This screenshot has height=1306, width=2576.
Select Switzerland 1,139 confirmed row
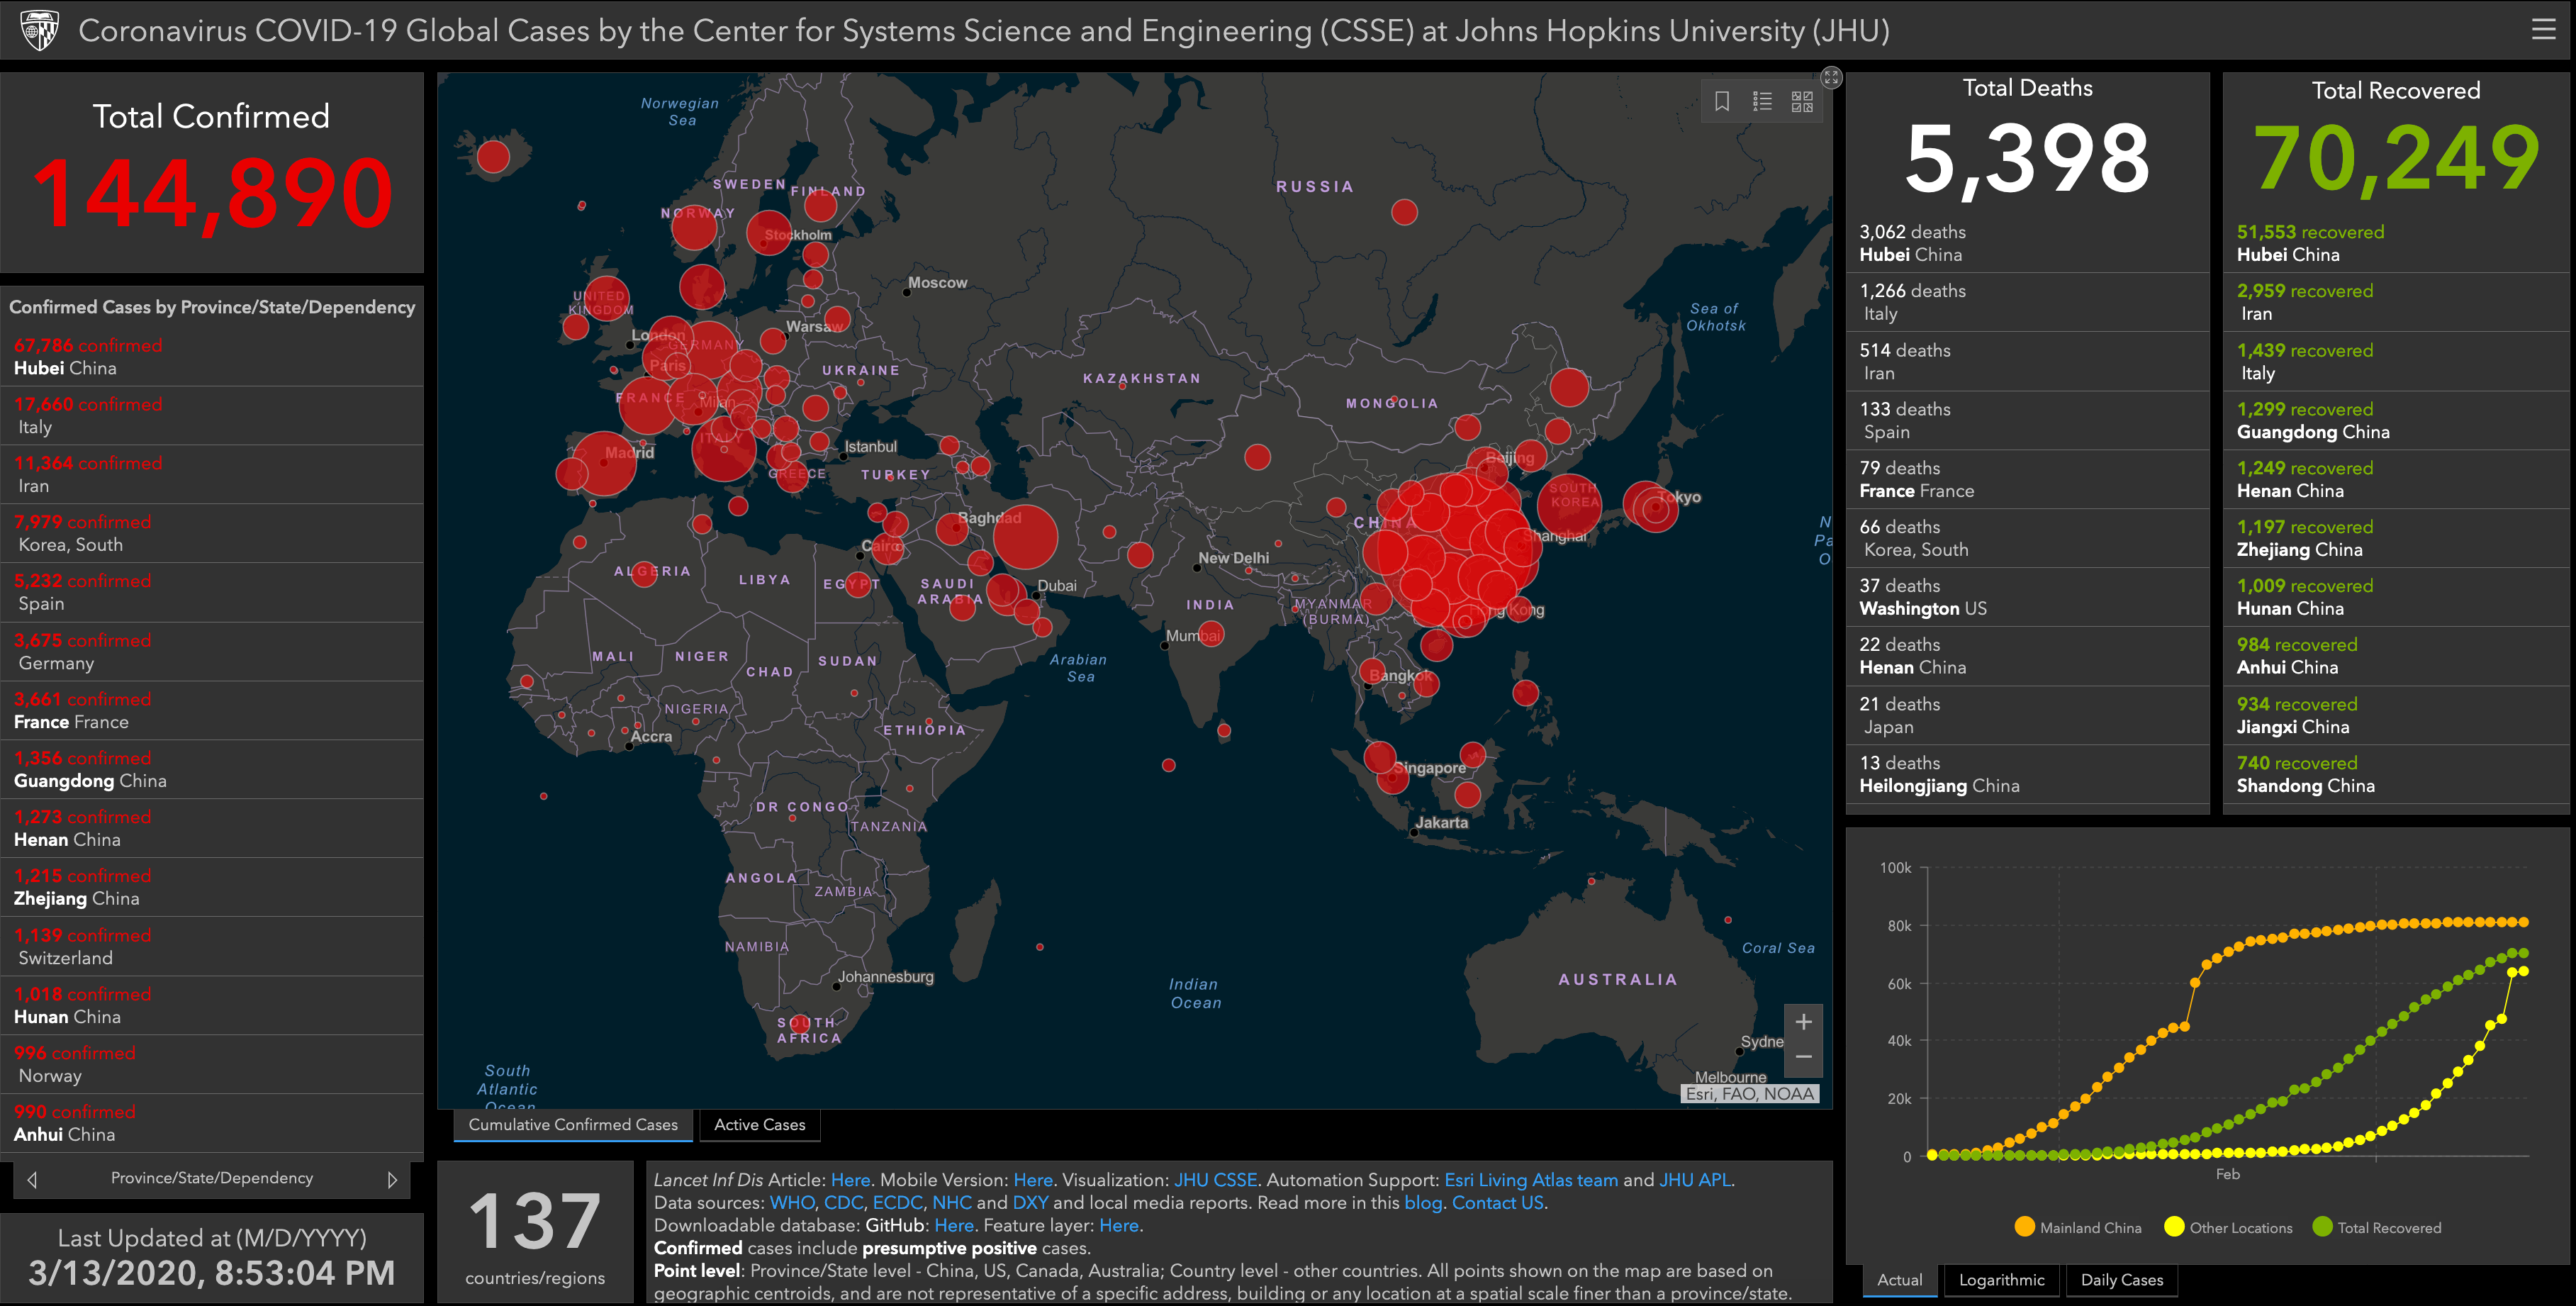[x=212, y=947]
